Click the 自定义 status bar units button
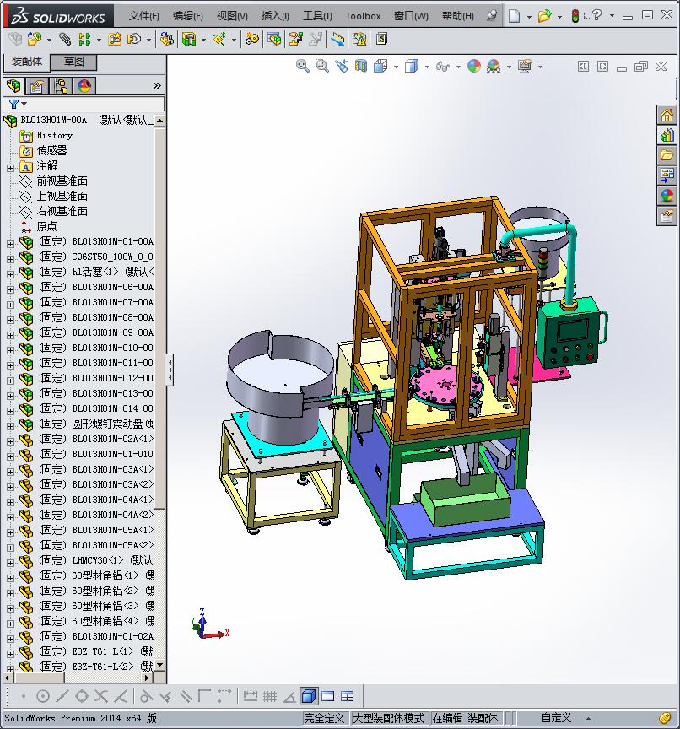Viewport: 680px width, 729px height. pyautogui.click(x=556, y=718)
